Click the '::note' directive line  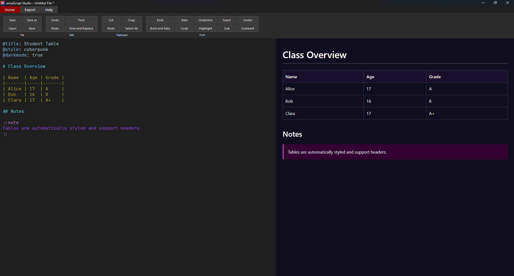11,123
